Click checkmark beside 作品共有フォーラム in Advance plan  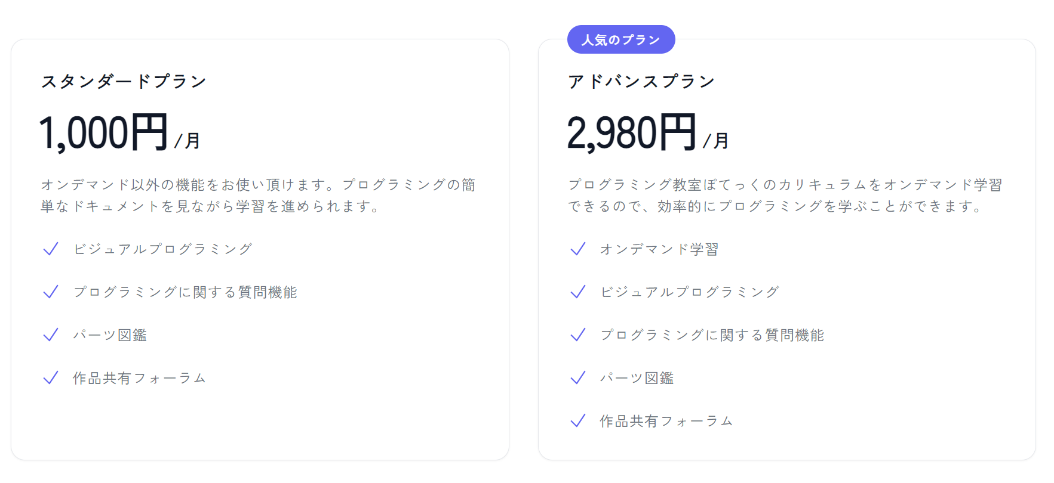[x=577, y=421]
